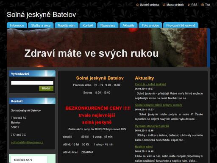Open the solnabatelov@seznam.cz email link
Screen dimensions: 217x163
(27, 142)
